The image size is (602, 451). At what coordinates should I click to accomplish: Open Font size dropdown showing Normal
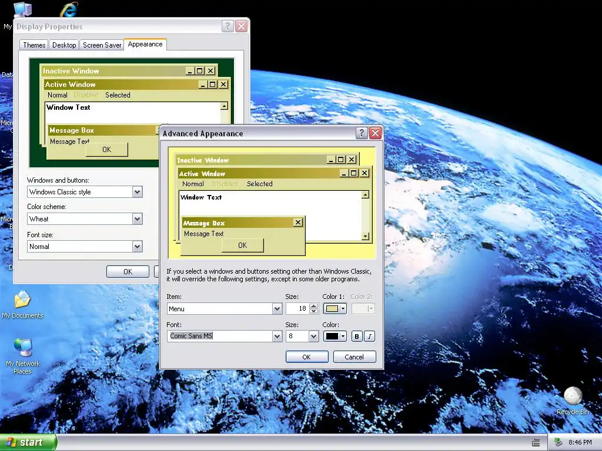[138, 246]
